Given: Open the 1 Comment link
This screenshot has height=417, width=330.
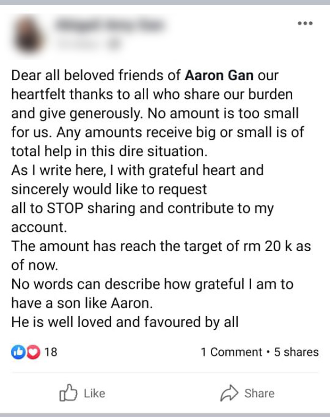Looking at the screenshot, I should pyautogui.click(x=231, y=352).
